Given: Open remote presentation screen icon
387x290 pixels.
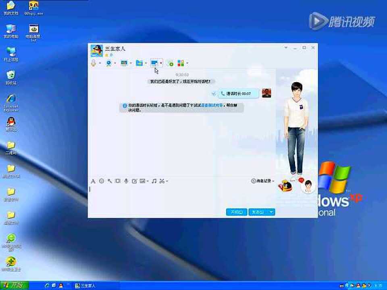Looking at the screenshot, I should tap(124, 63).
